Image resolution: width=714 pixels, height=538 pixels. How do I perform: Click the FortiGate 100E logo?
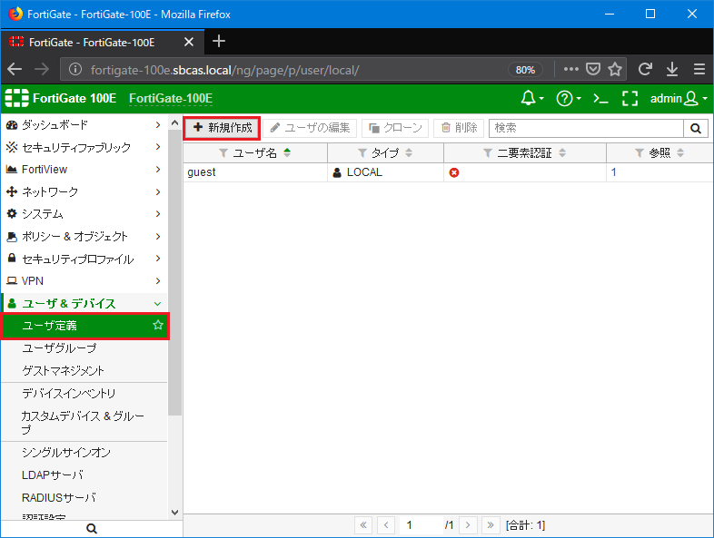(x=61, y=98)
